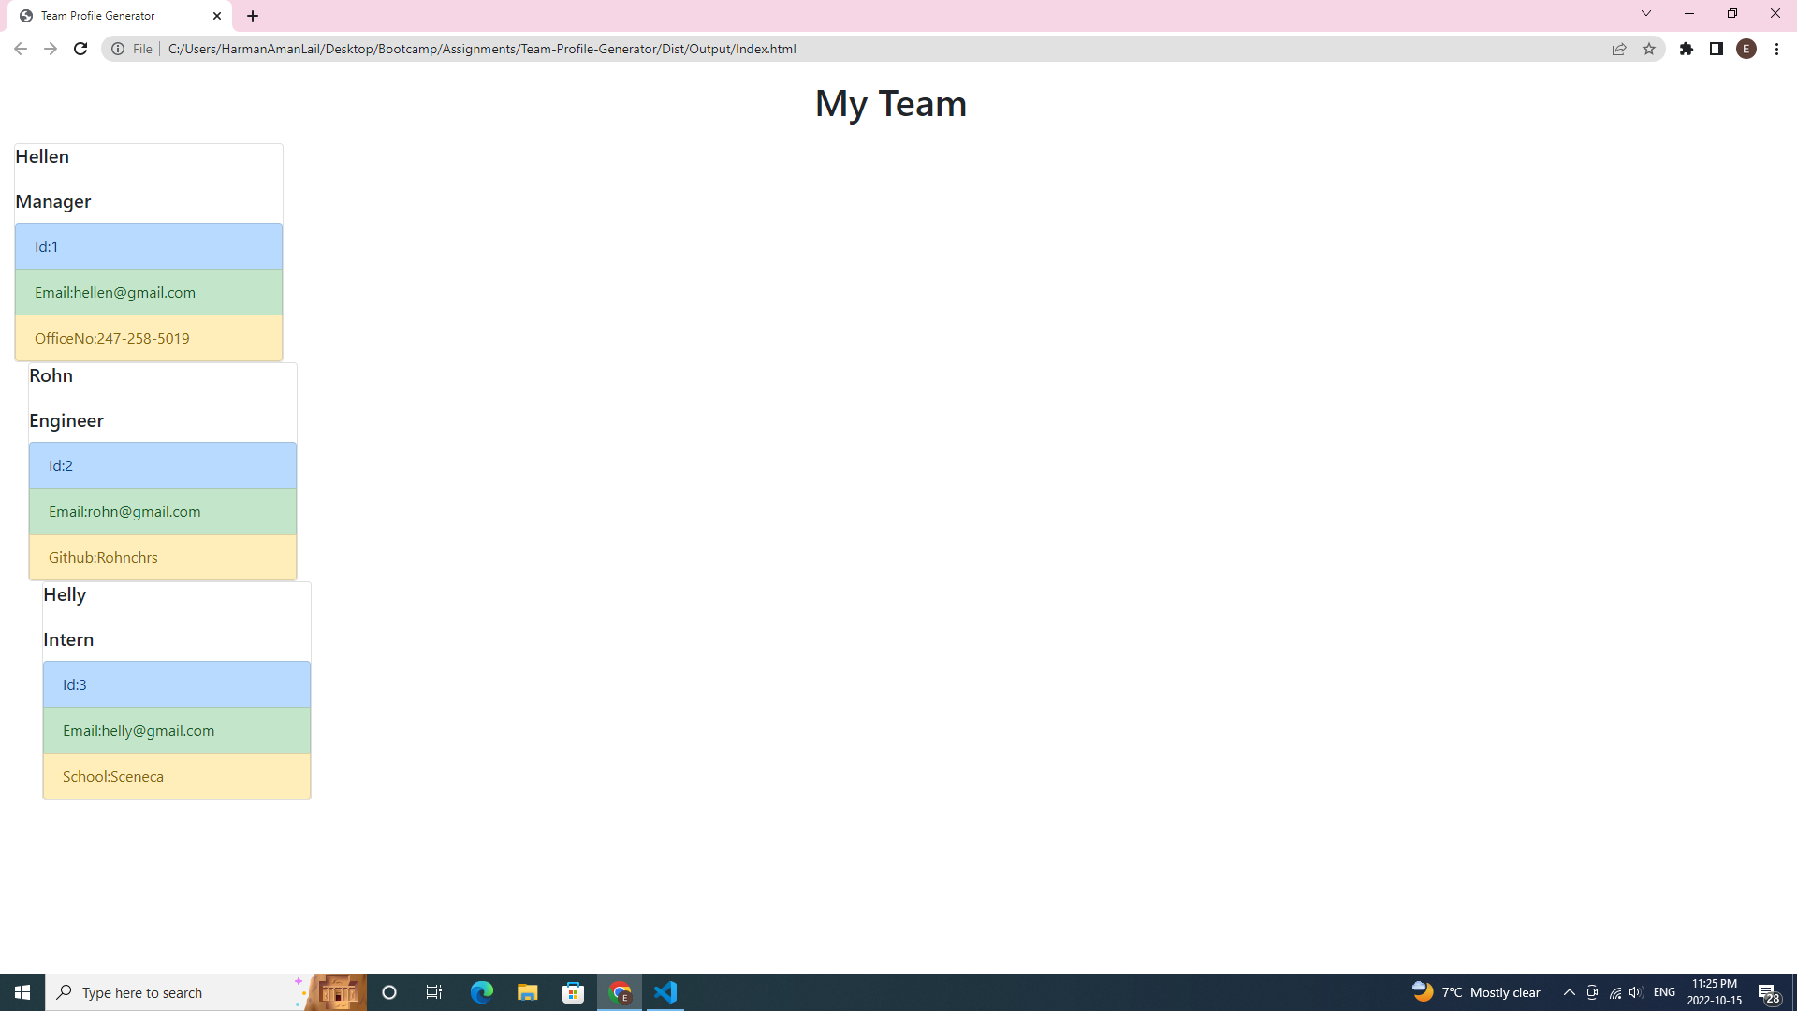Bookmark this page with star icon

pyautogui.click(x=1649, y=49)
